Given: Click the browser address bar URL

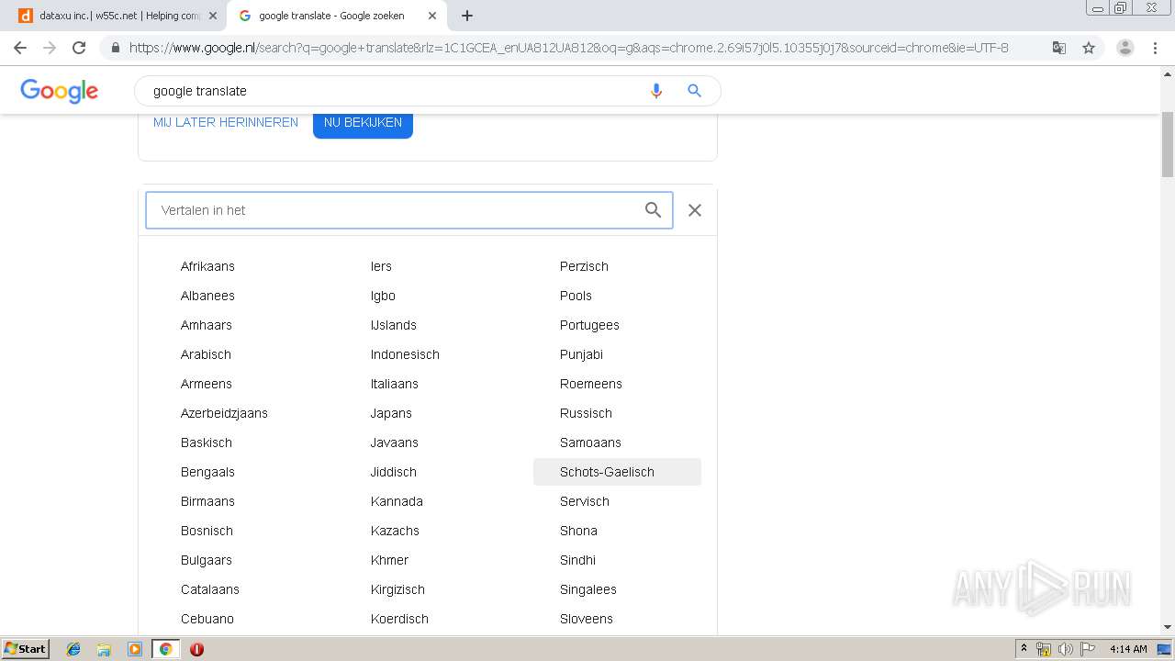Looking at the screenshot, I should click(x=569, y=48).
